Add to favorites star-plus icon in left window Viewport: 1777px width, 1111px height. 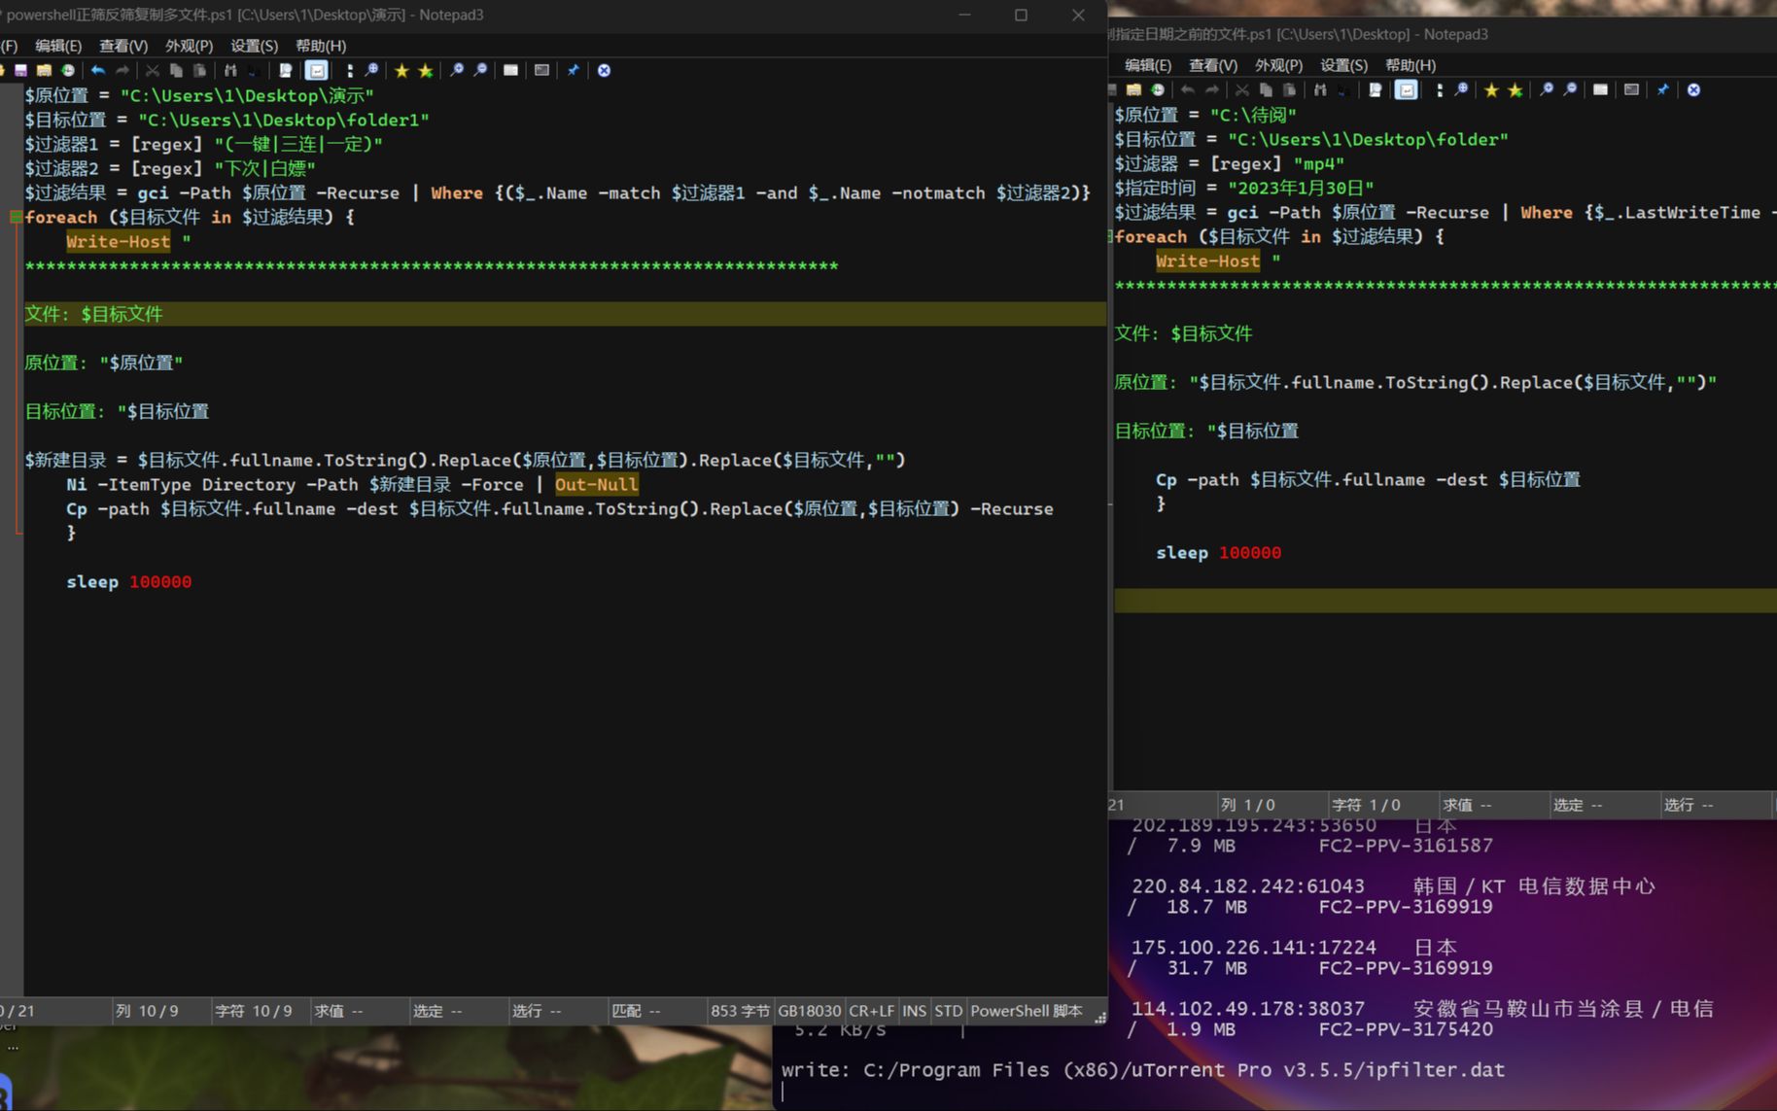tap(425, 70)
